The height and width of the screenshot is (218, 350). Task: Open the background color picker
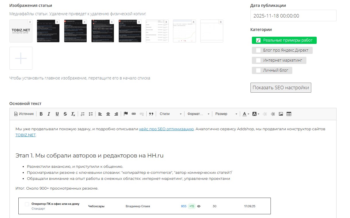[256, 114]
